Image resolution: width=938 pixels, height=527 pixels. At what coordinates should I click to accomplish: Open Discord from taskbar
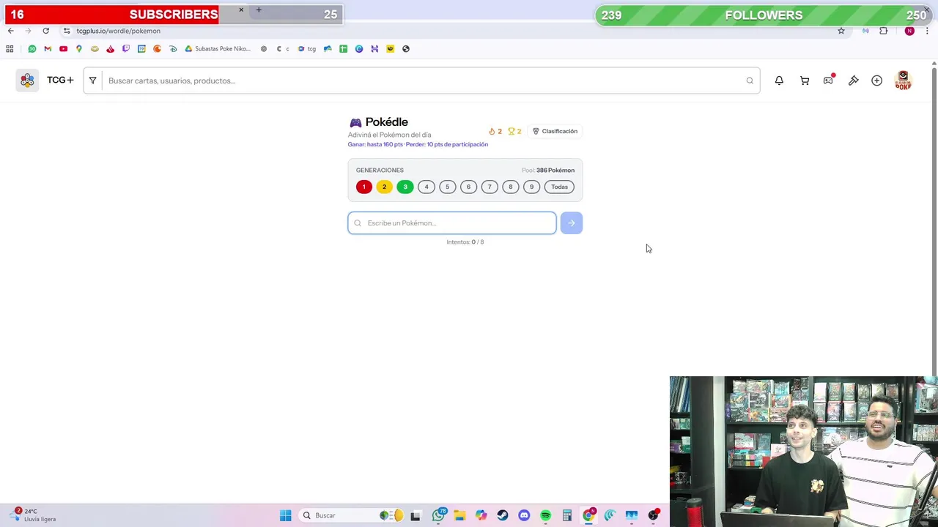(524, 515)
